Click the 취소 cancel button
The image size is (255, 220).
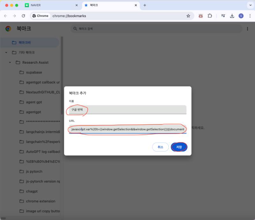point(160,147)
